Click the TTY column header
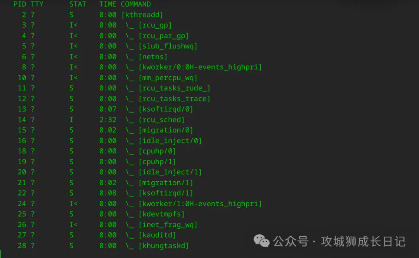The width and height of the screenshot is (419, 258). (x=37, y=4)
